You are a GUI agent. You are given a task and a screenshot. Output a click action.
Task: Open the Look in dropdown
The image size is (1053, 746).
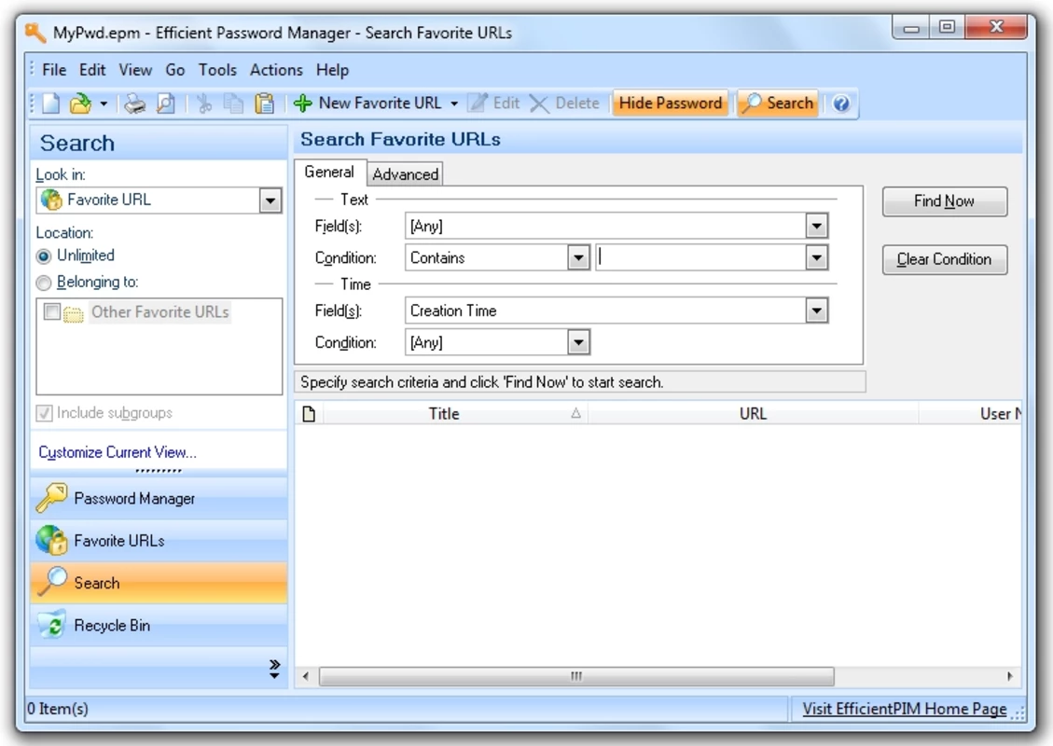click(270, 200)
